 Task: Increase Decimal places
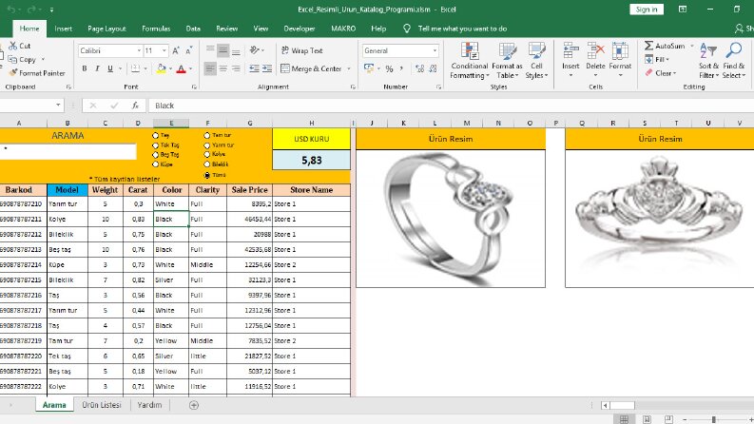pos(420,68)
